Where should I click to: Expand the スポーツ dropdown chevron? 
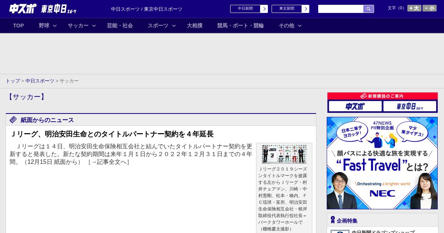[x=174, y=26]
